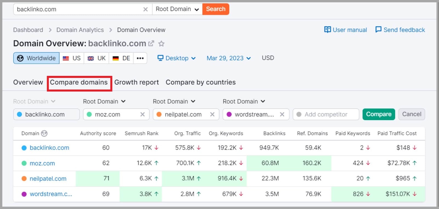Click orange dot in neilpatel.com input

(159, 114)
